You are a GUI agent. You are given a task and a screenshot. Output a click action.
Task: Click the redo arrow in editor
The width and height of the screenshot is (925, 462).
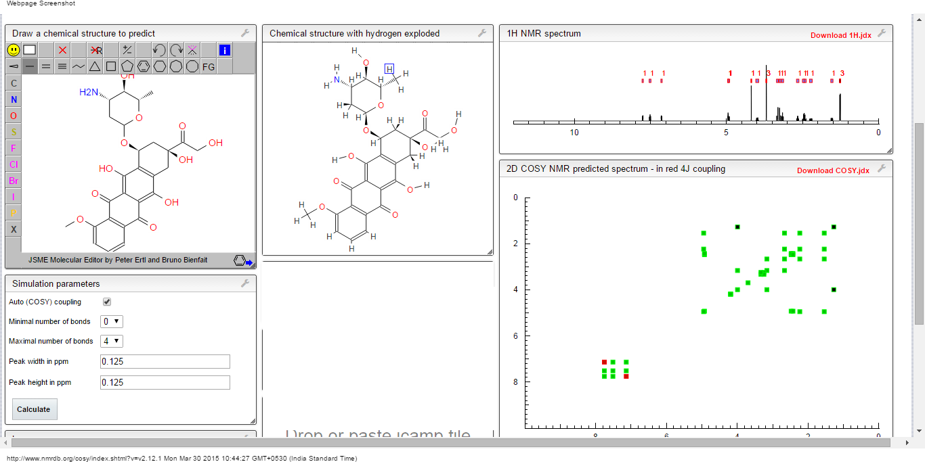coord(176,50)
